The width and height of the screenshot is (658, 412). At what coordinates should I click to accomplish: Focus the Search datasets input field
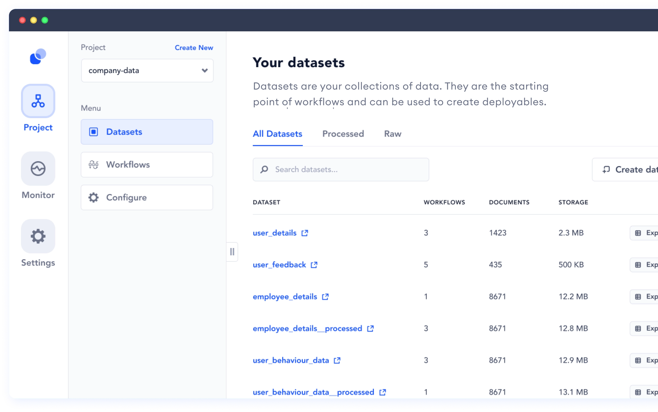click(347, 170)
